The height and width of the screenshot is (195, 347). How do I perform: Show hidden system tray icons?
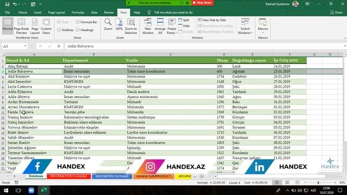pyautogui.click(x=287, y=190)
